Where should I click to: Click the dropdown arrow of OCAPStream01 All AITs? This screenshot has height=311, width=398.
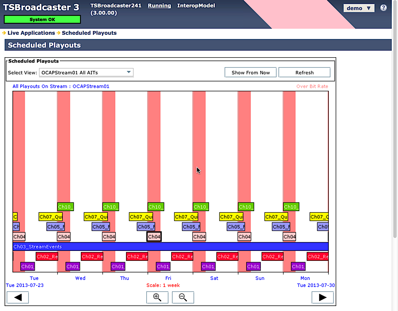tap(129, 72)
